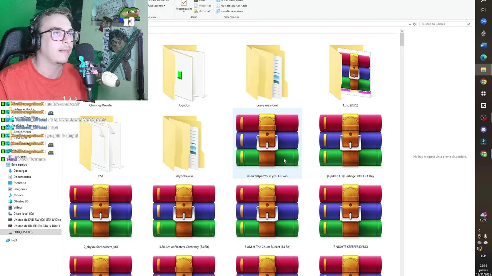The height and width of the screenshot is (276, 492).
Task: Expand the Fácil acceso dropdown
Action: click(157, 5)
